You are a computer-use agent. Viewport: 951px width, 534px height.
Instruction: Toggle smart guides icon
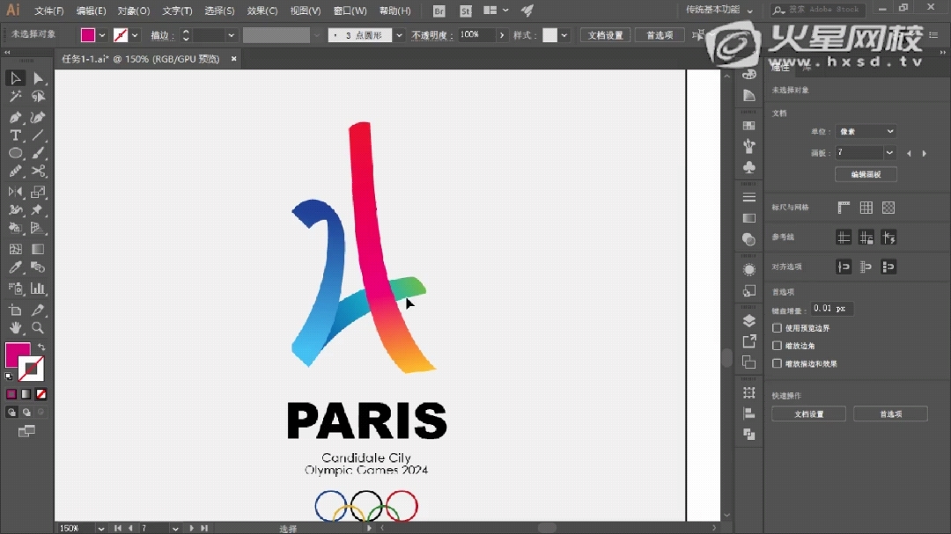pyautogui.click(x=888, y=238)
